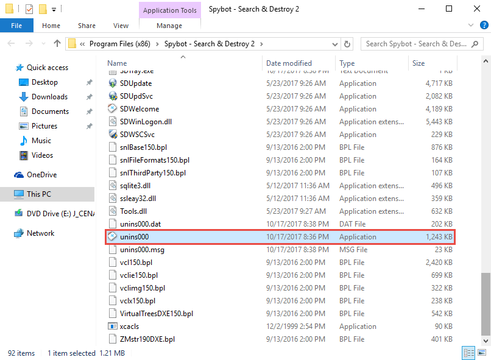
Task: Expand the ribbon with the chevron
Action: pyautogui.click(x=471, y=25)
